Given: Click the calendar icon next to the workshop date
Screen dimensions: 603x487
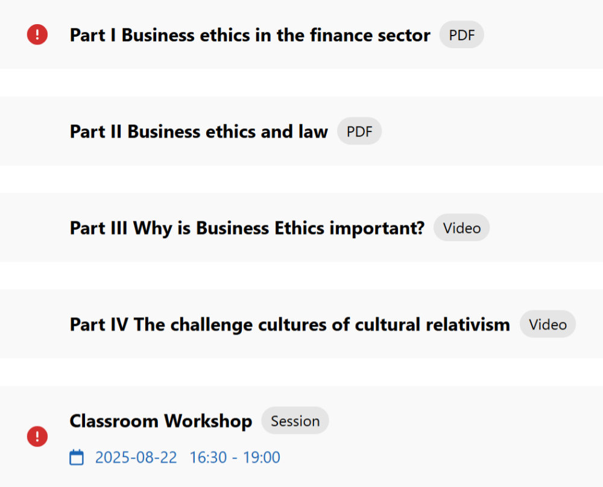Looking at the screenshot, I should [77, 457].
